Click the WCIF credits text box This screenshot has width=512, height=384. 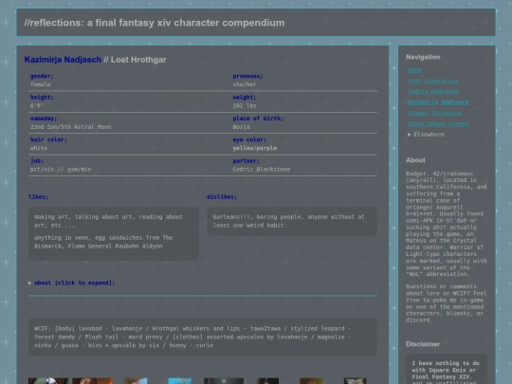click(203, 337)
